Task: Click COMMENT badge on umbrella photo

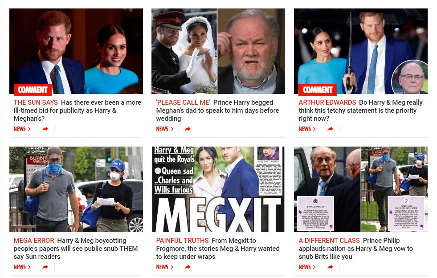Action: [318, 90]
